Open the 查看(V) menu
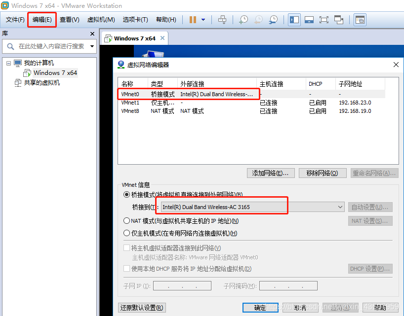Screen dimensions: 404x316 [x=70, y=20]
